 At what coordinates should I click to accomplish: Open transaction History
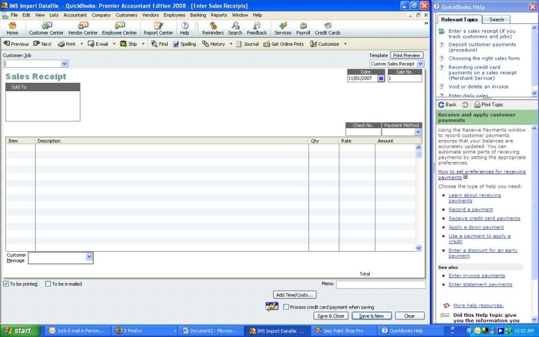(213, 44)
